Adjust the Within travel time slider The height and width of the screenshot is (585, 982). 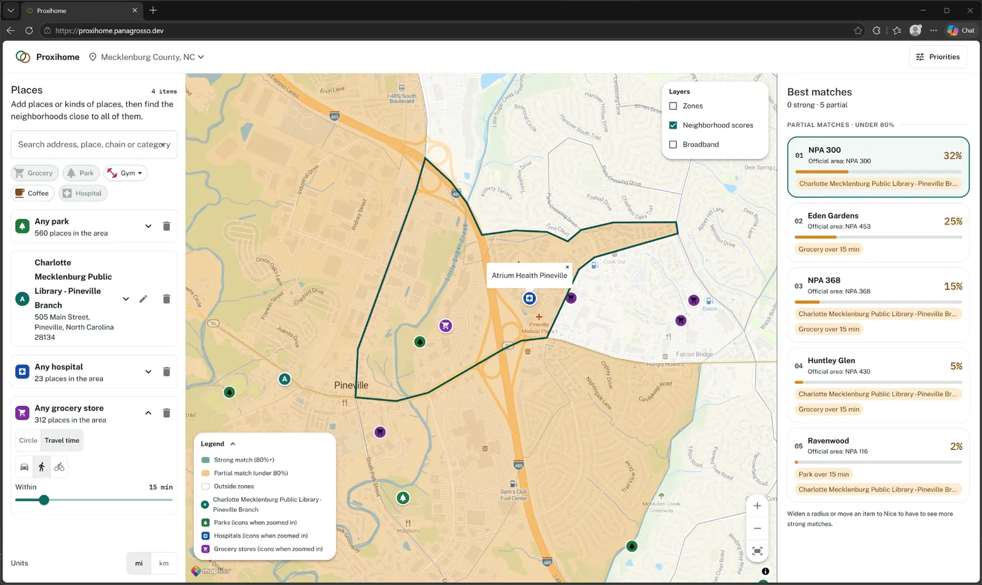point(44,500)
